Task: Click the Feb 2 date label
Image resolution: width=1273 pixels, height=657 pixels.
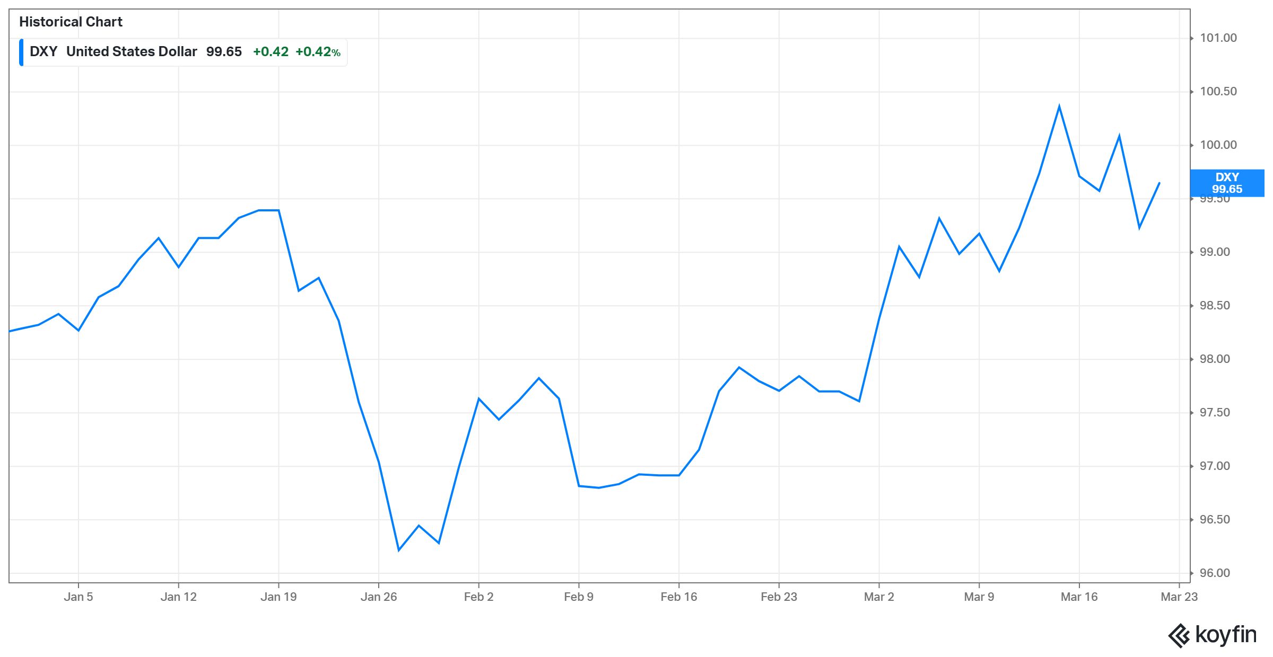Action: (478, 597)
